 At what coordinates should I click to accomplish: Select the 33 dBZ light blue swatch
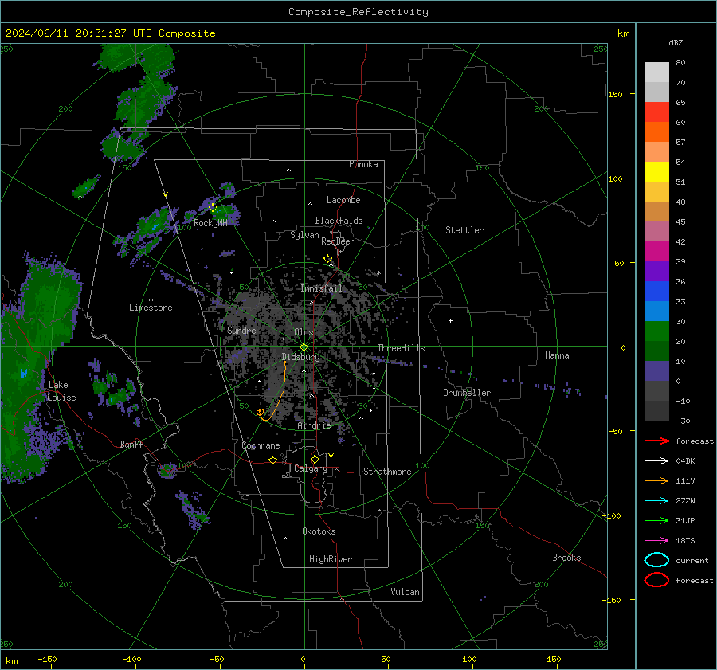pos(656,311)
